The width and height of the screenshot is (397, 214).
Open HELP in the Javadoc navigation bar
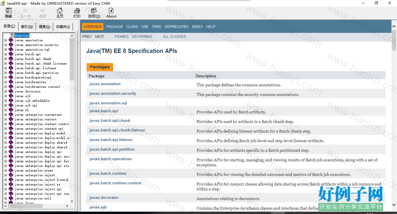click(211, 26)
